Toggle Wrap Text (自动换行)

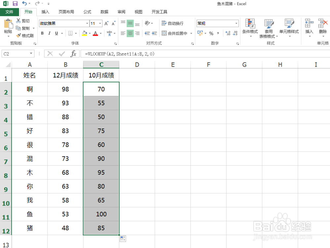172,23
